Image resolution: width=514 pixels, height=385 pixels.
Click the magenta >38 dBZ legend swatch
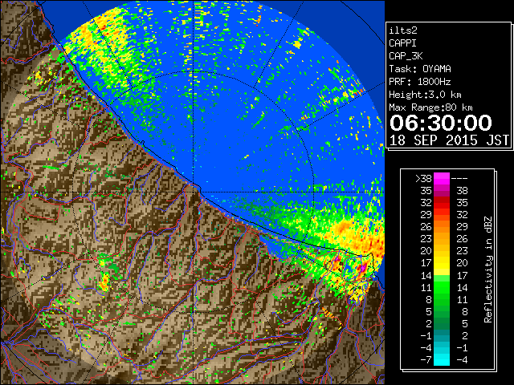[x=442, y=178]
